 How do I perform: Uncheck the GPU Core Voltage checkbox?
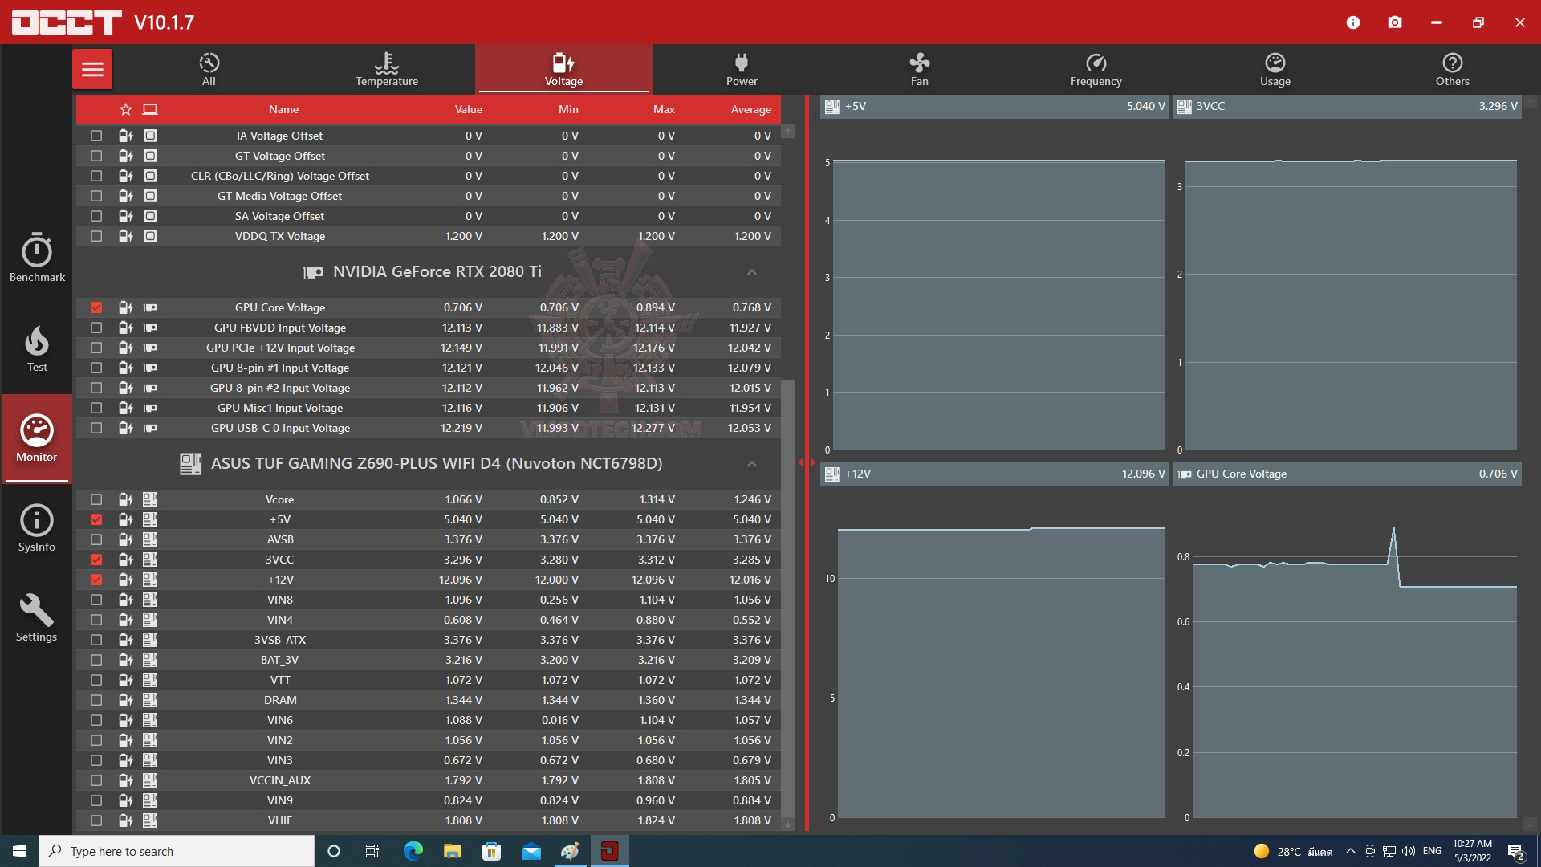(x=96, y=307)
